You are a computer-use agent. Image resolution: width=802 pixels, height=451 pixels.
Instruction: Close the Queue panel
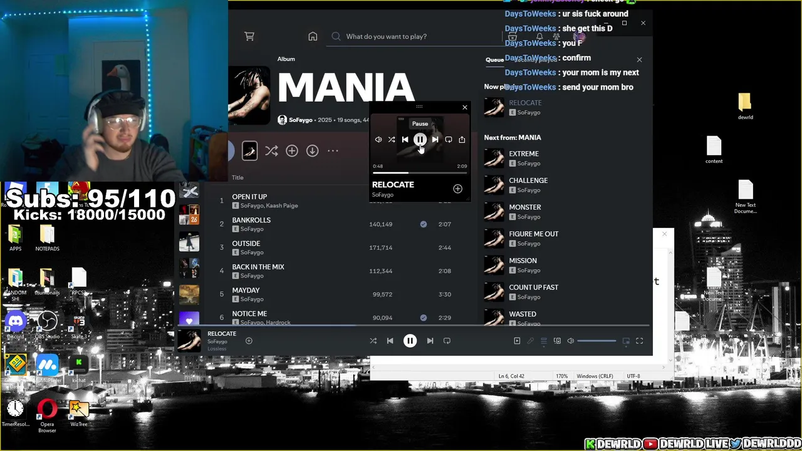(x=639, y=60)
